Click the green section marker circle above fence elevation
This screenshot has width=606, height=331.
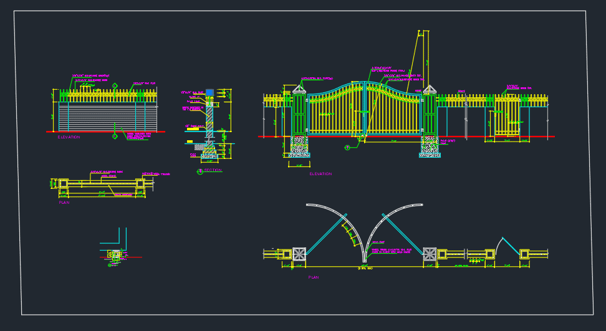[115, 86]
